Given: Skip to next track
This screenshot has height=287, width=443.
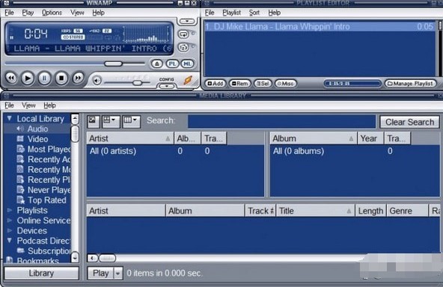Looking at the screenshot, I should 78,78.
